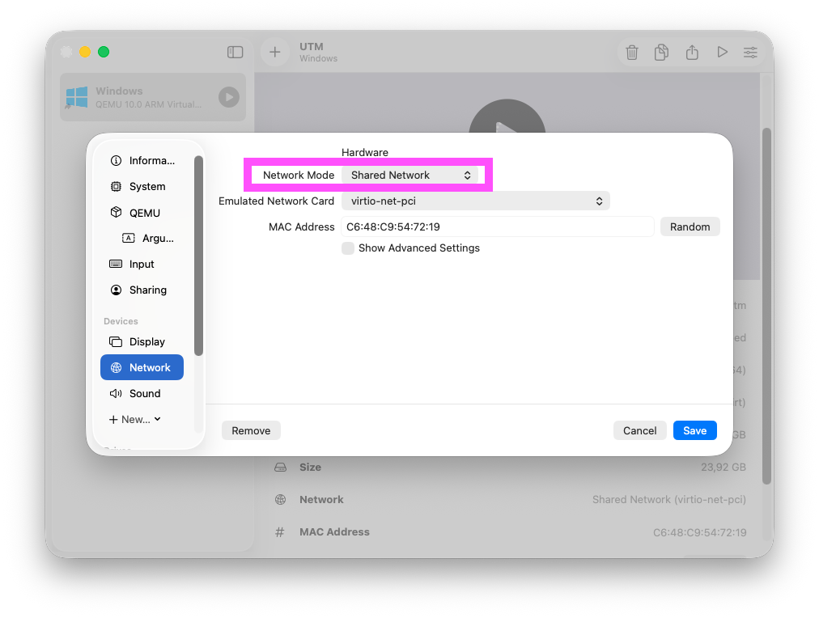Open the QEMU configuration section

tap(146, 212)
